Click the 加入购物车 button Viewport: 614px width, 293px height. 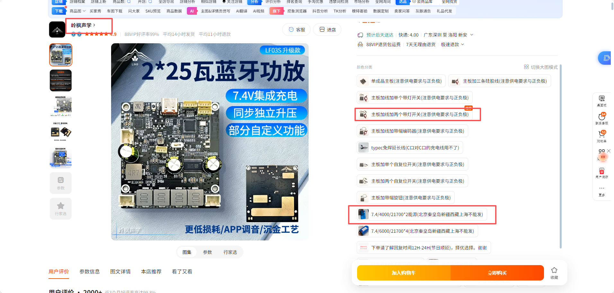(x=404, y=273)
